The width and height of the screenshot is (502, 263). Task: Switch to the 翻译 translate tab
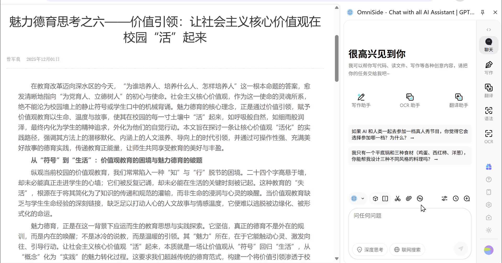tap(488, 91)
